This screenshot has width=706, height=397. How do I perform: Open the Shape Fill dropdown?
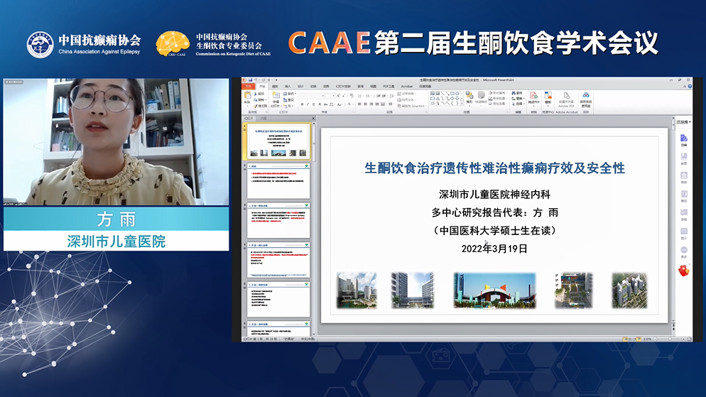point(498,93)
